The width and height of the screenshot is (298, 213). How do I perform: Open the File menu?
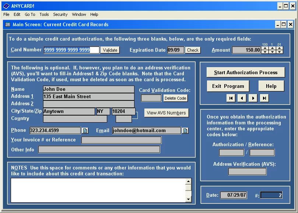tap(6, 14)
